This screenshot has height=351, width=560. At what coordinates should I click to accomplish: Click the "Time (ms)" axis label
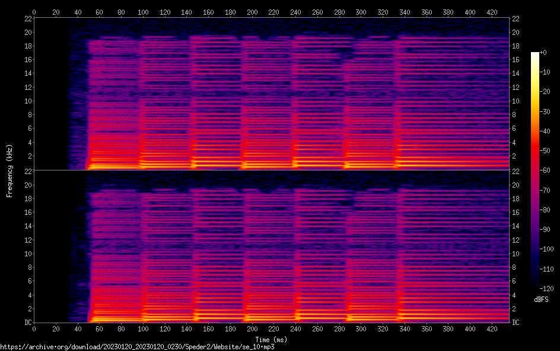pyautogui.click(x=272, y=339)
